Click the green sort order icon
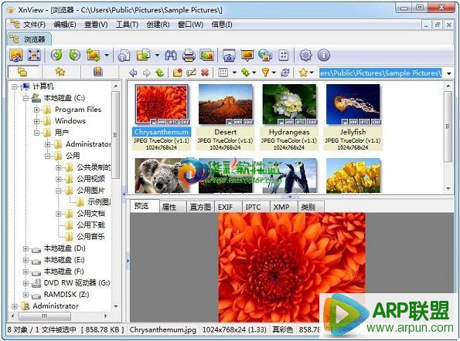The height and width of the screenshot is (341, 460). tap(246, 73)
